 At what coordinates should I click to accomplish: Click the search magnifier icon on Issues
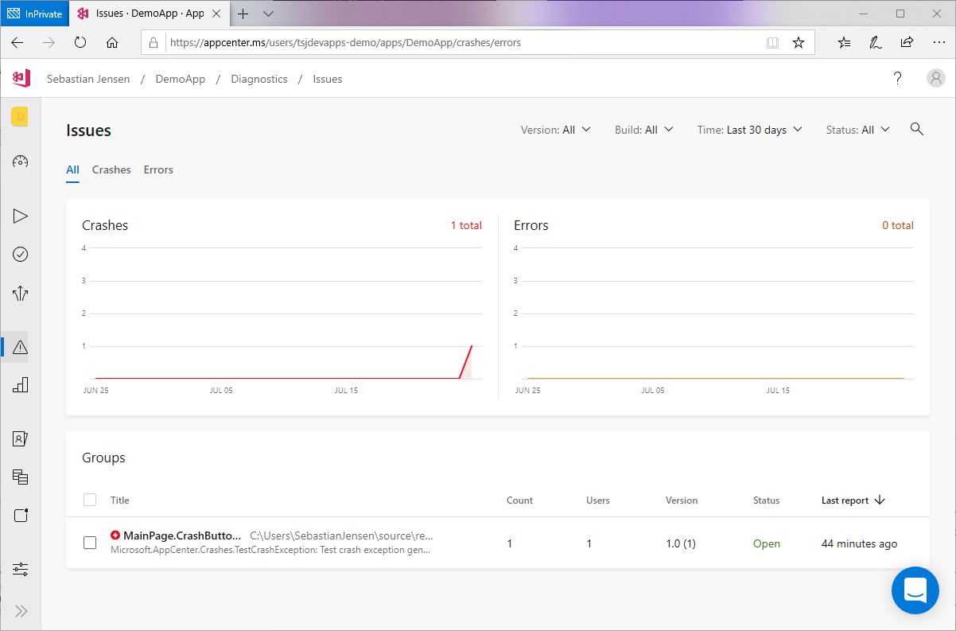point(916,130)
